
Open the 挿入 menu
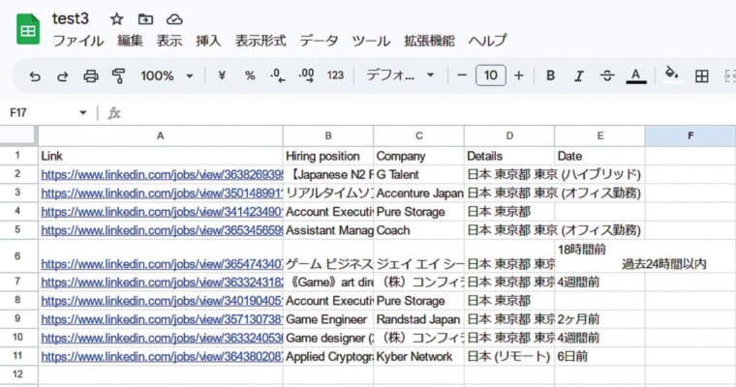pos(208,41)
